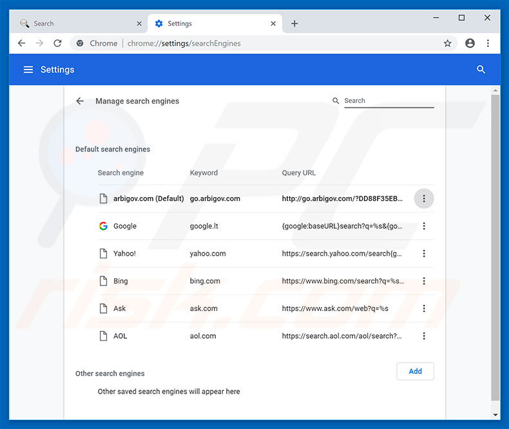Viewport: 509px width, 429px height.
Task: Switch to the Settings tab
Action: click(215, 23)
